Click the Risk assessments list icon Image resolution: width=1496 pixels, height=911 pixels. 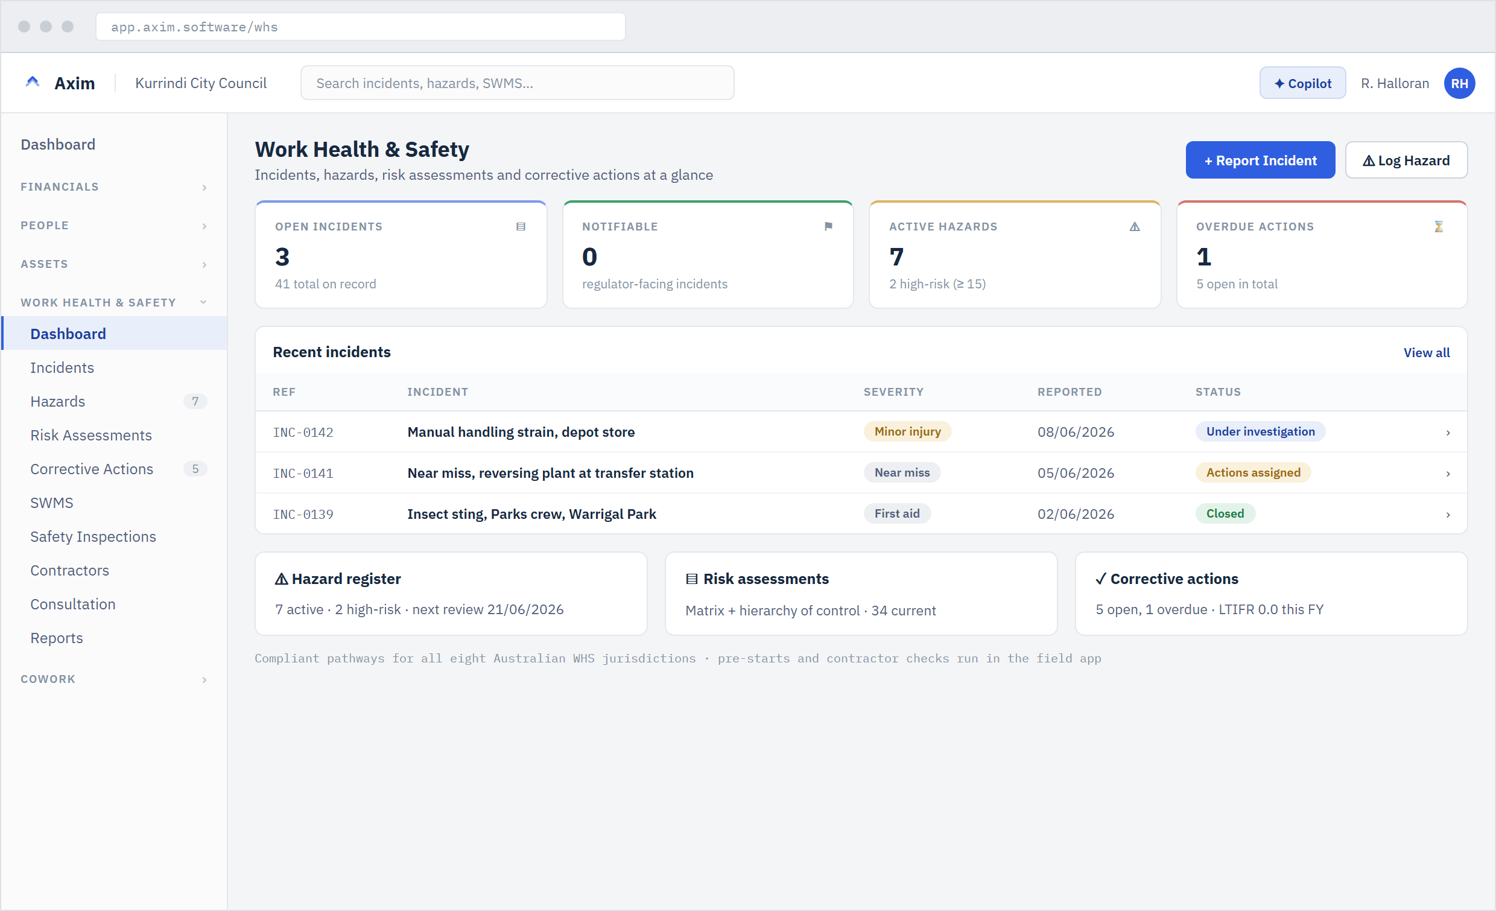(691, 579)
